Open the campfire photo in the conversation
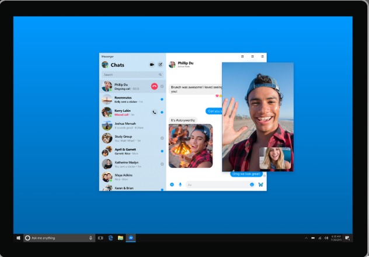Viewport: 369px width, 257px height. [190, 146]
